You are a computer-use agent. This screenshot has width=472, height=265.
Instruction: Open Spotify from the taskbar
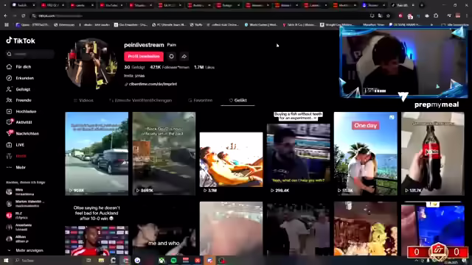click(174, 261)
